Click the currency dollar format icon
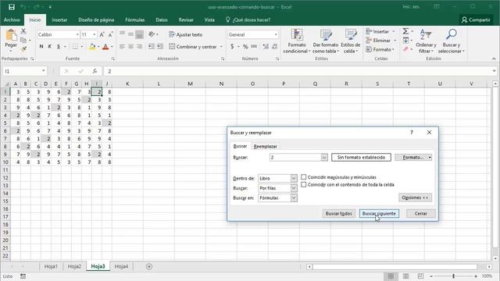The width and height of the screenshot is (500, 281). pyautogui.click(x=232, y=47)
